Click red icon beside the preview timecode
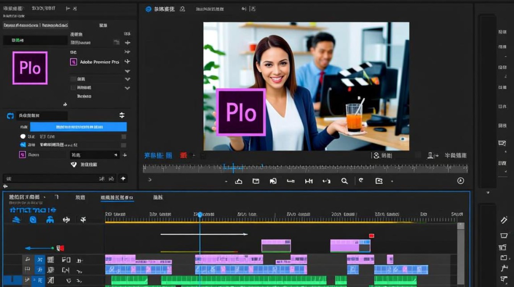This screenshot has height=287, width=514. pos(184,155)
